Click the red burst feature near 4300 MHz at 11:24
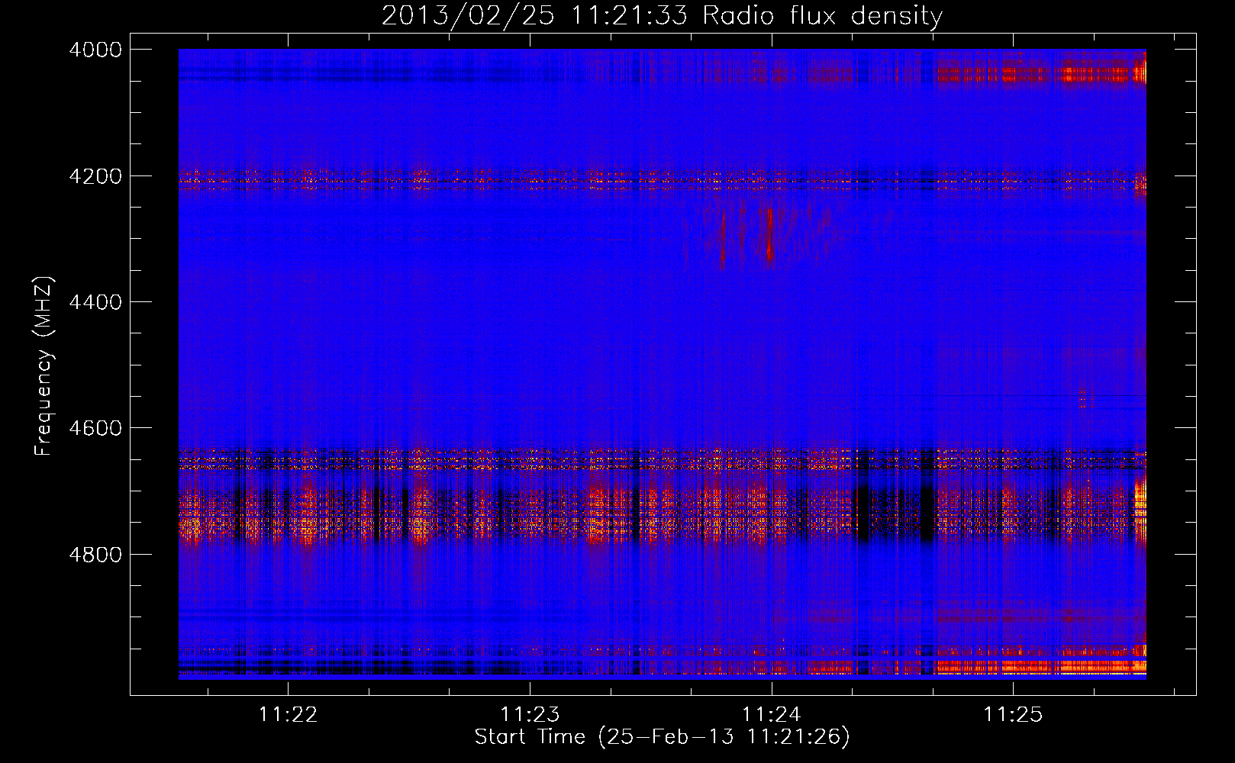The width and height of the screenshot is (1235, 763). pyautogui.click(x=769, y=235)
